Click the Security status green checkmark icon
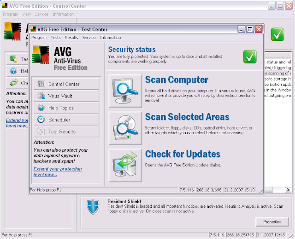This screenshot has height=239, width=295. [250, 57]
